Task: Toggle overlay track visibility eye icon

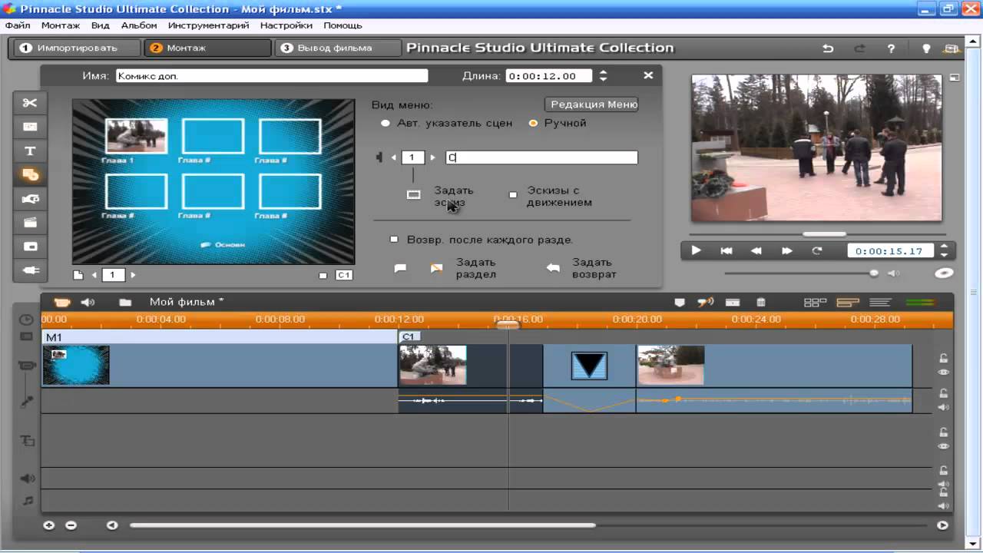Action: click(944, 446)
